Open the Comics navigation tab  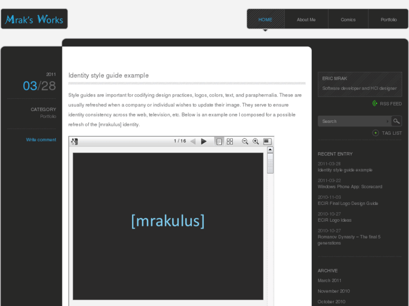pyautogui.click(x=348, y=20)
